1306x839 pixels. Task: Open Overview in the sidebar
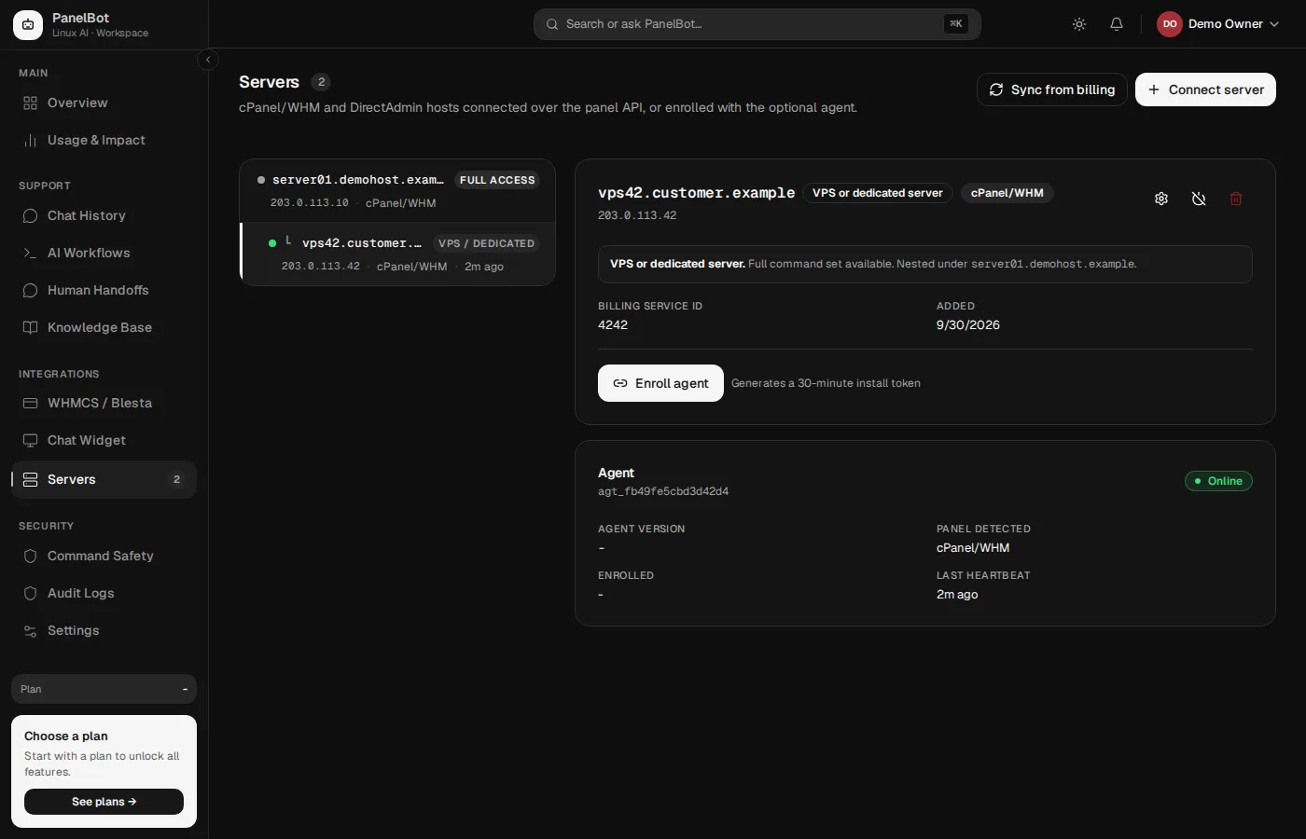pos(104,103)
